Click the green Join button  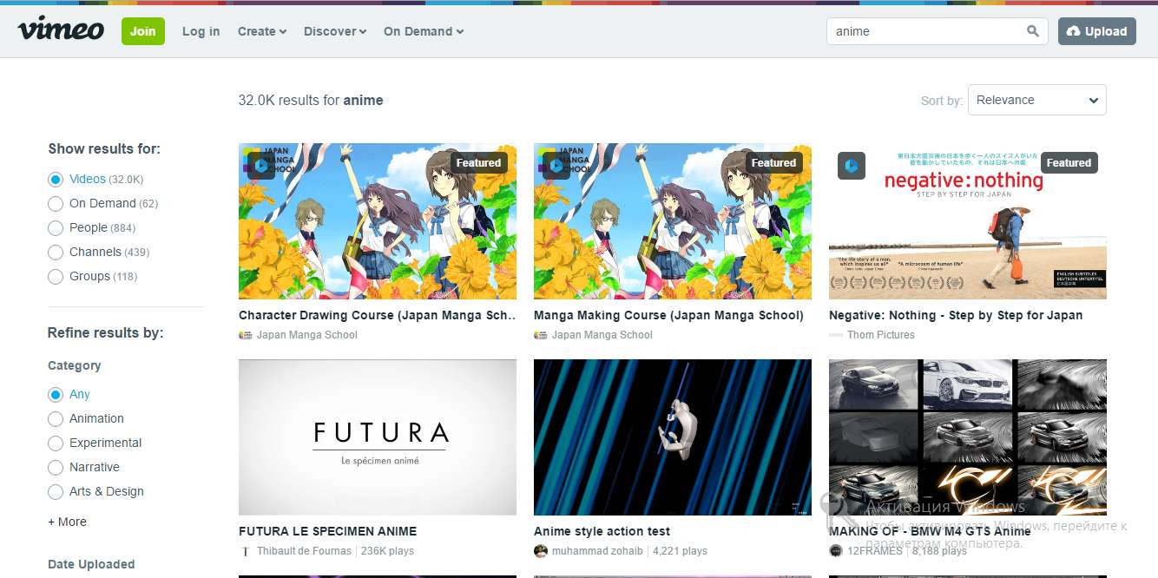[143, 31]
